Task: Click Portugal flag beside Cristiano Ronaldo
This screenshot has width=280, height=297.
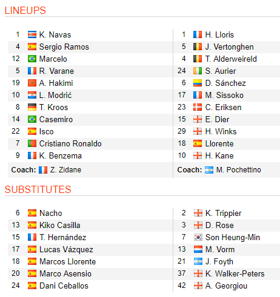Action: point(32,143)
